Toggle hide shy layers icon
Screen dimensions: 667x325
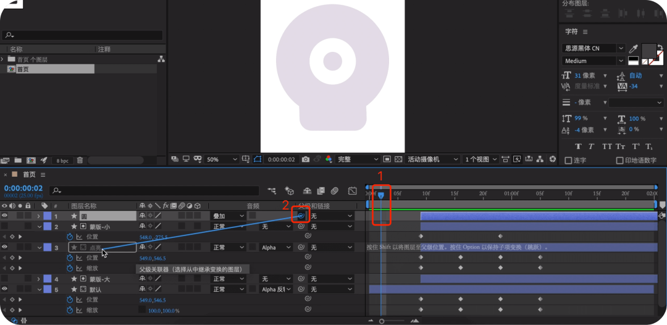click(x=307, y=190)
